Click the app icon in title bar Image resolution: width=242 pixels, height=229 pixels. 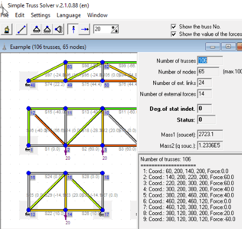(x=2, y=5)
